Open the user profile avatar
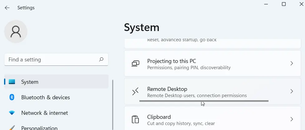This screenshot has height=130, width=305. (16, 32)
